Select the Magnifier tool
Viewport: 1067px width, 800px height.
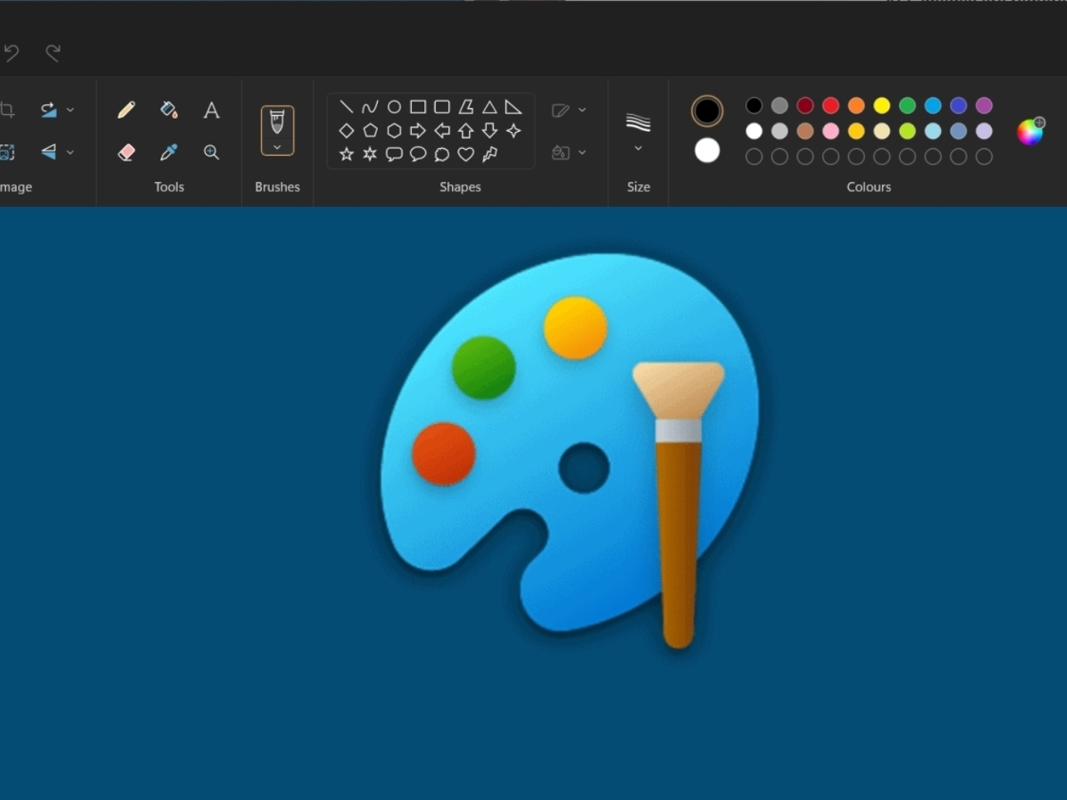(212, 152)
